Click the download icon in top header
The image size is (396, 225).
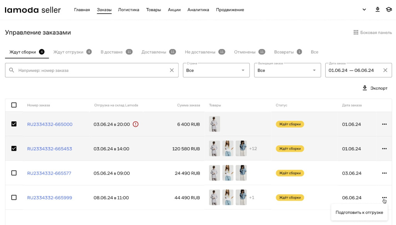[377, 10]
